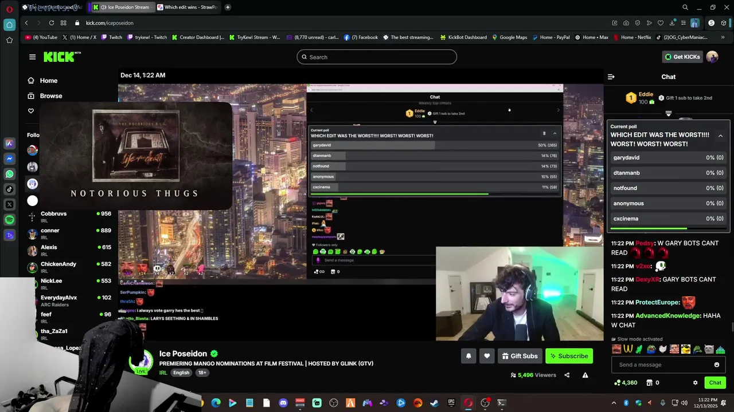Viewport: 734px width, 412px height.
Task: Open Epic Games from the taskbar
Action: pyautogui.click(x=451, y=403)
